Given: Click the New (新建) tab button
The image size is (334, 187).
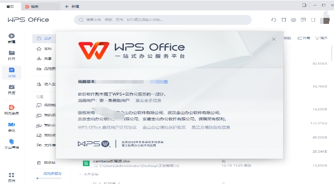Looking at the screenshot, I should 72,6.
